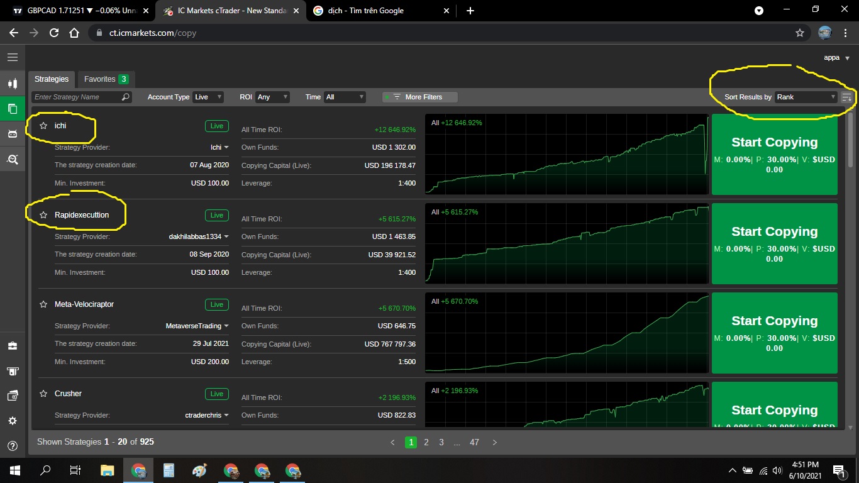Open Windows Start menu
859x483 pixels.
(14, 470)
